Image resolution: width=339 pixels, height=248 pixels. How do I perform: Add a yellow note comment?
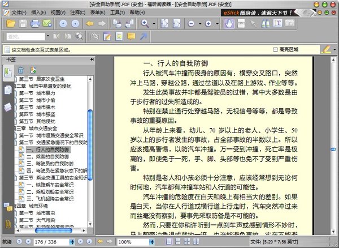pyautogui.click(x=131, y=36)
